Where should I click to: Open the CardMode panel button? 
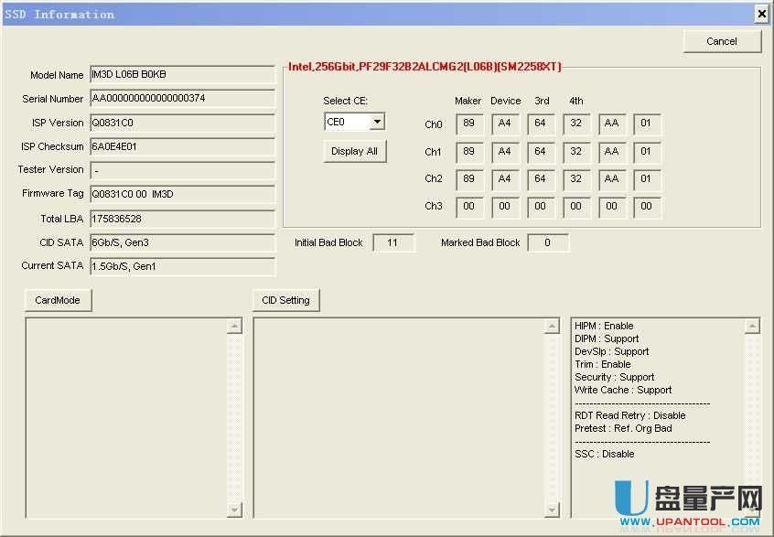58,300
